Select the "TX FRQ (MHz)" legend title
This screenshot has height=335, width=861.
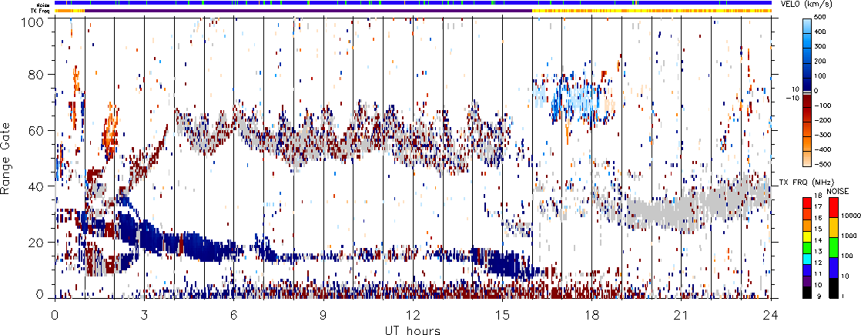(806, 182)
